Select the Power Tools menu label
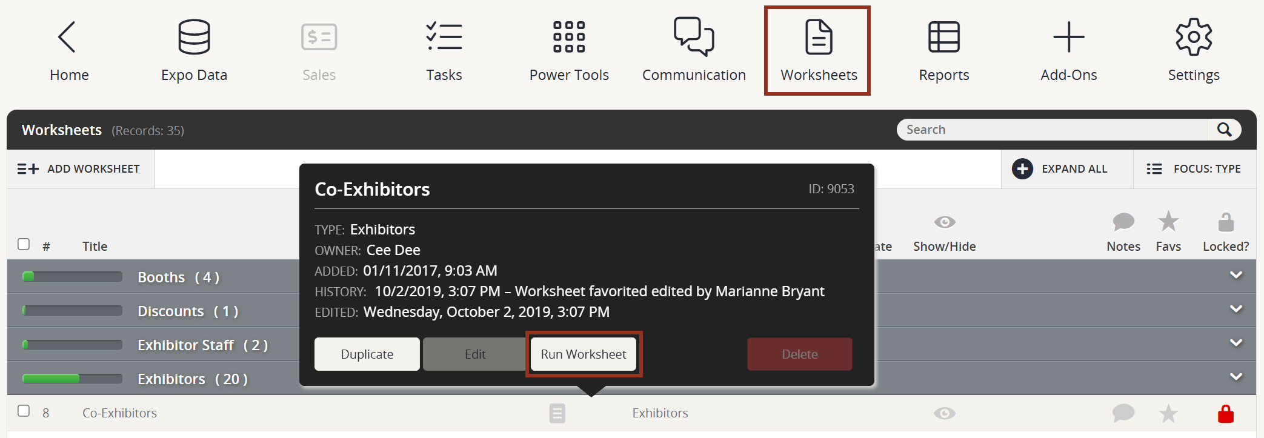Viewport: 1264px width, 438px height. 569,75
